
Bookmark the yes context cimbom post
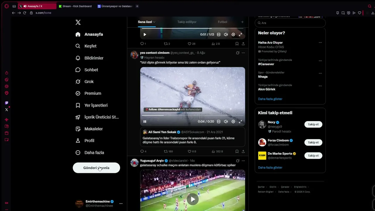[237, 152]
